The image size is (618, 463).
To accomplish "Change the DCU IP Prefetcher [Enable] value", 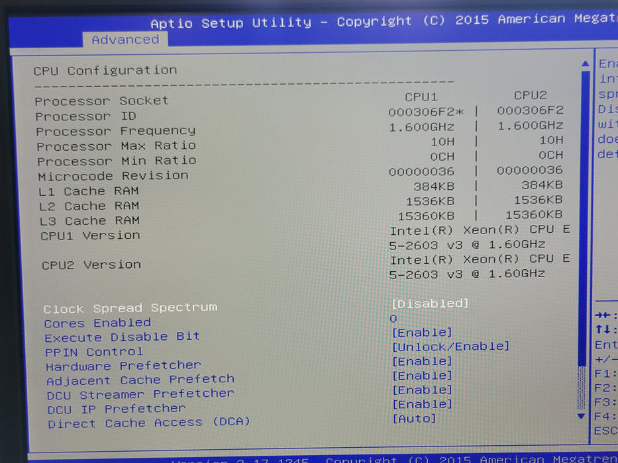I will (x=422, y=404).
